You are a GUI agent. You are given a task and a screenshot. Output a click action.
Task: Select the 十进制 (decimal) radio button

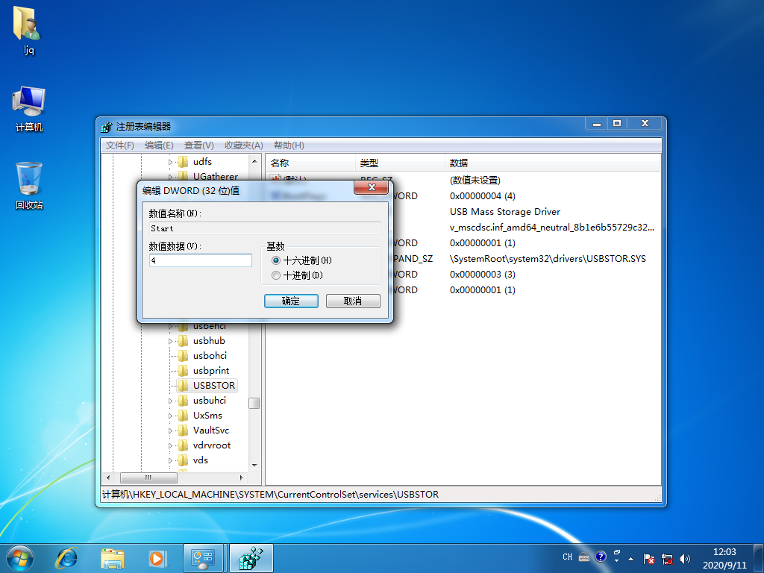tap(276, 275)
